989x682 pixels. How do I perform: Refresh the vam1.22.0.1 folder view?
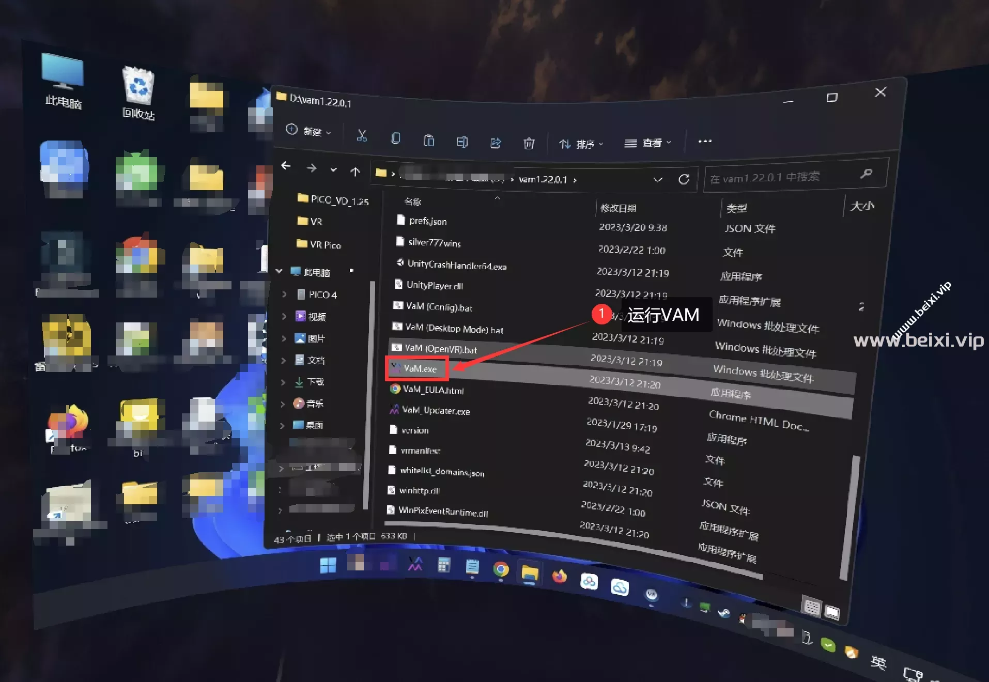(x=684, y=179)
